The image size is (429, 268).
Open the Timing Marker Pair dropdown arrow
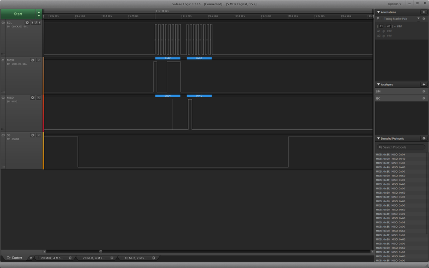coord(418,18)
